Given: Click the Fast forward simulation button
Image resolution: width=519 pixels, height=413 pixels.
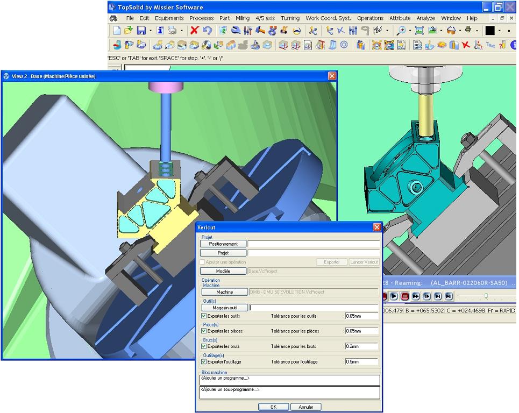Looking at the screenshot, I should click(x=416, y=296).
